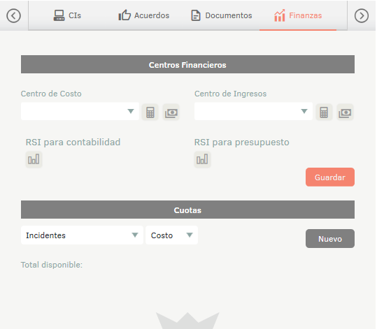Open RSI para presupuesto chart icon

point(202,159)
